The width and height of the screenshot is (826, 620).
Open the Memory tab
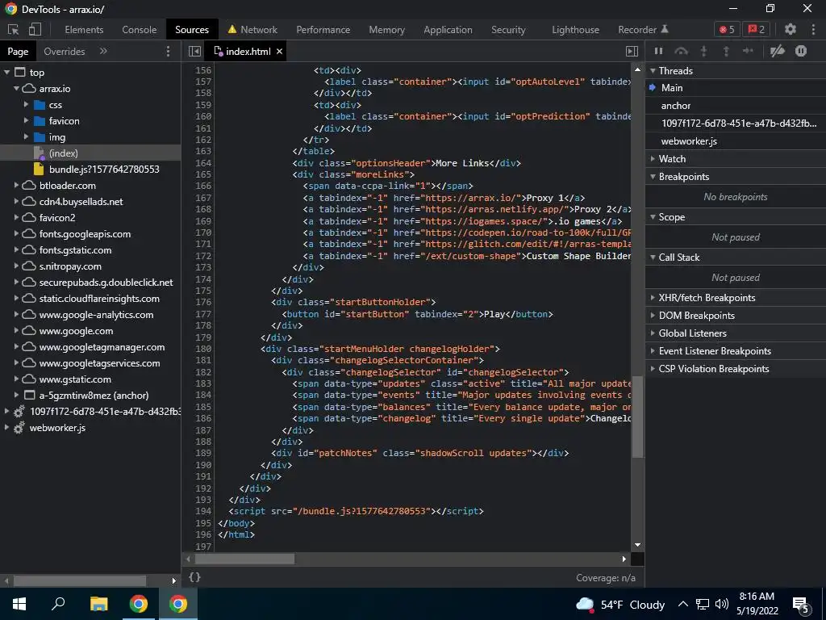click(x=386, y=30)
